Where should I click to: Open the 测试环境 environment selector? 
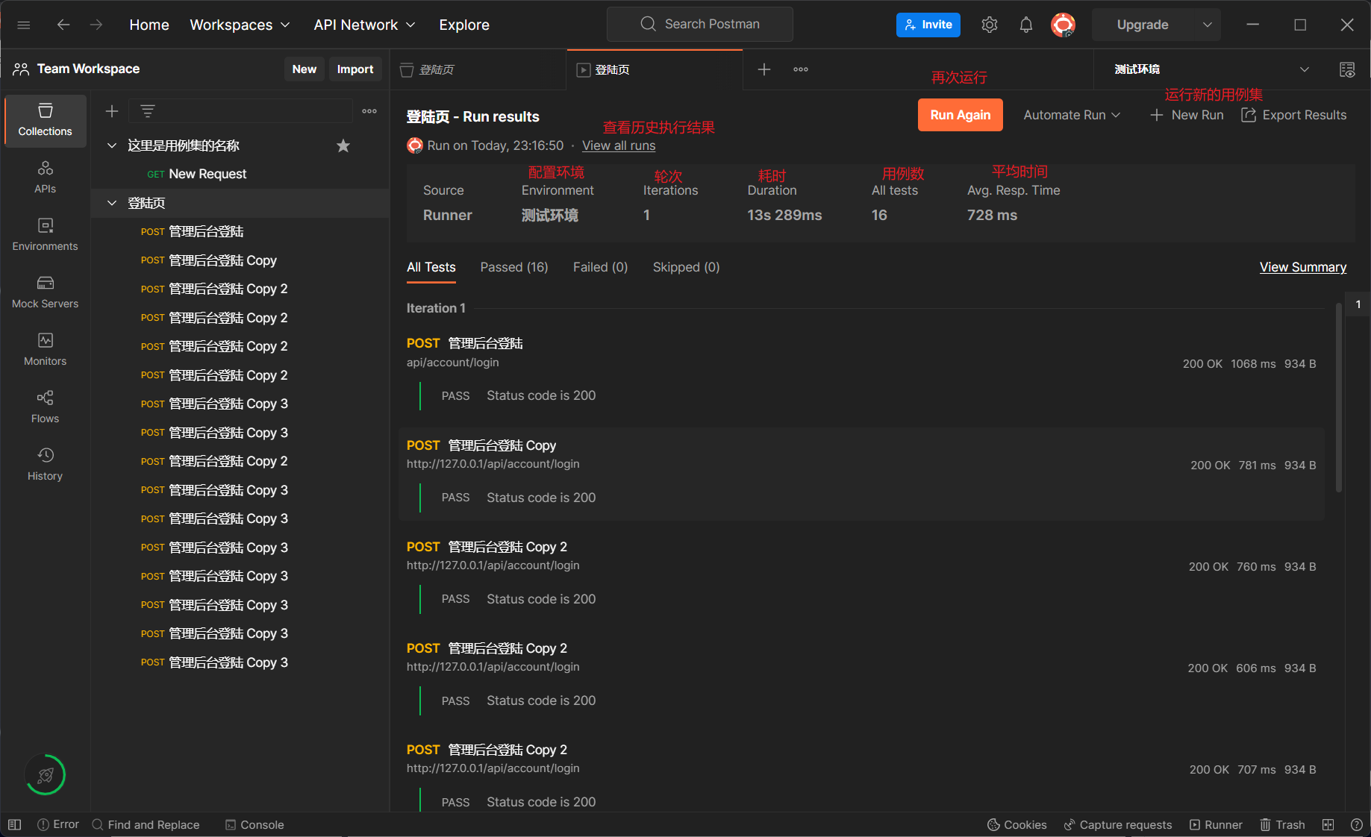pos(1211,69)
